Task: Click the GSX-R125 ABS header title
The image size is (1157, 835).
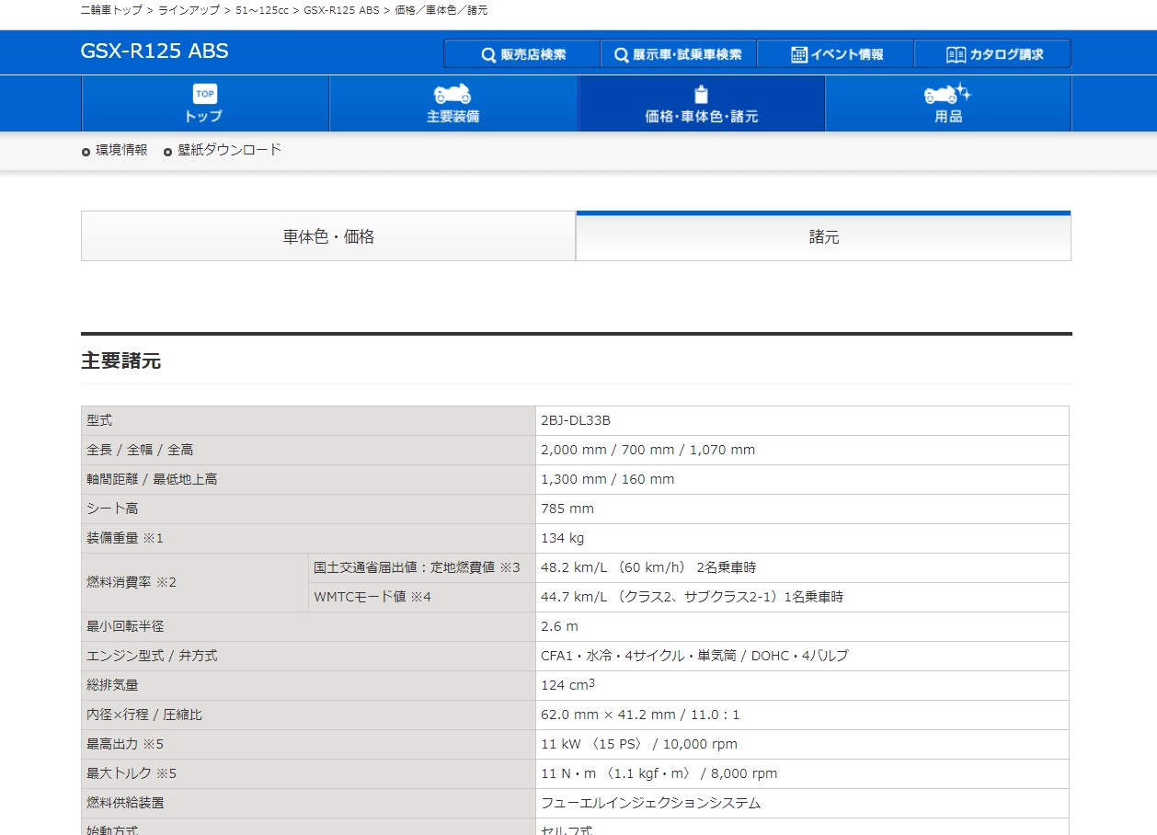Action: pos(155,51)
